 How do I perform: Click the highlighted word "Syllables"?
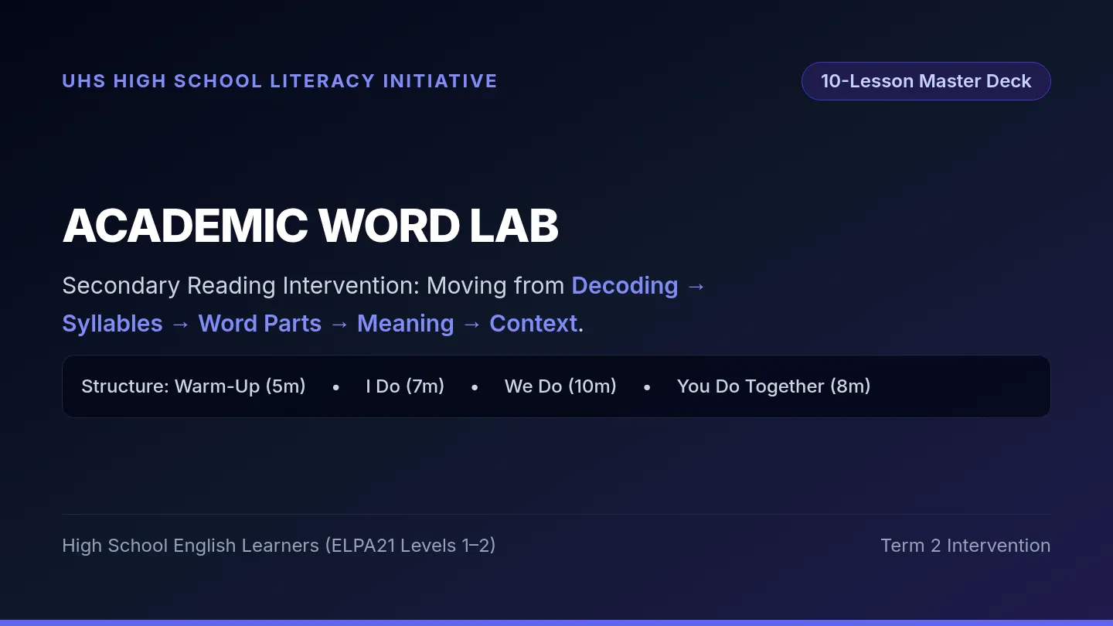112,324
